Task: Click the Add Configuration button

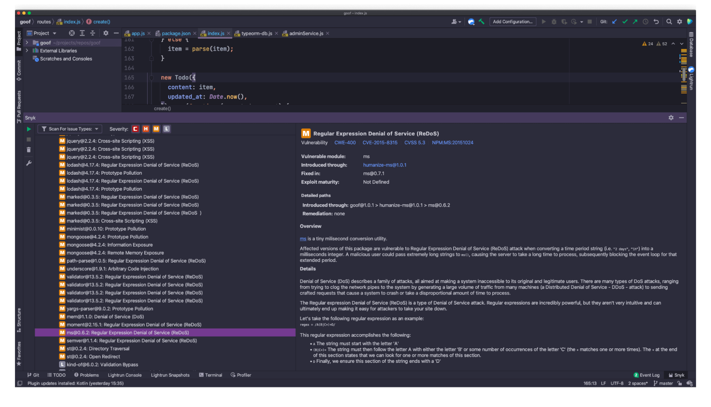Action: click(x=513, y=21)
